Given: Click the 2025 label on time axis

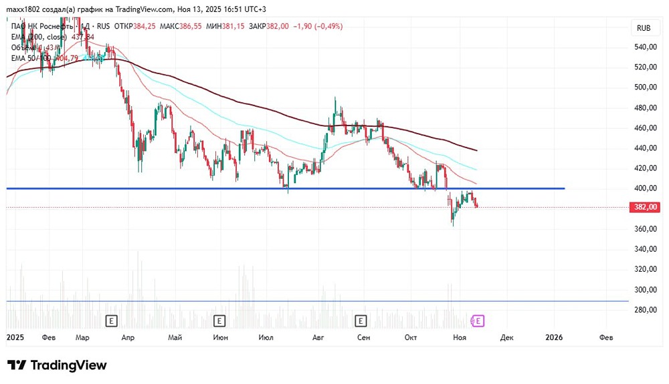Looking at the screenshot, I should [15, 337].
